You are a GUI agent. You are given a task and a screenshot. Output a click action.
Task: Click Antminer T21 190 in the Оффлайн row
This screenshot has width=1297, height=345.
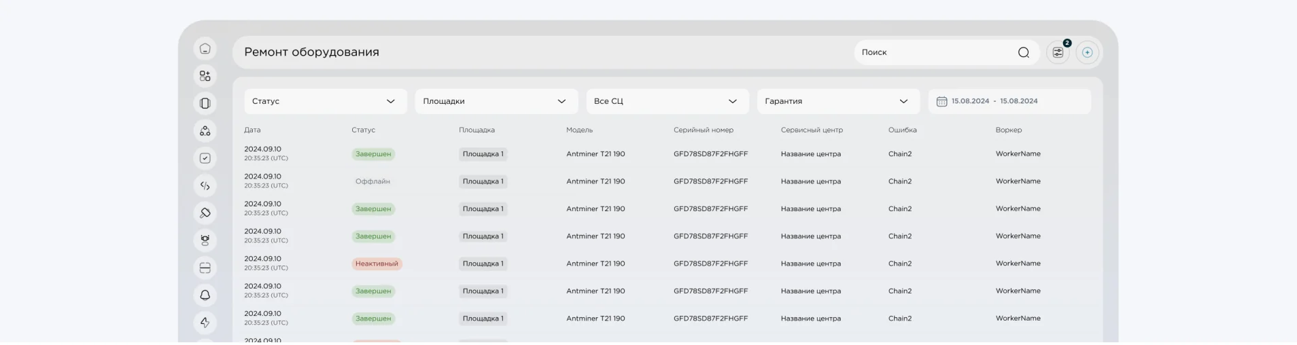point(595,181)
